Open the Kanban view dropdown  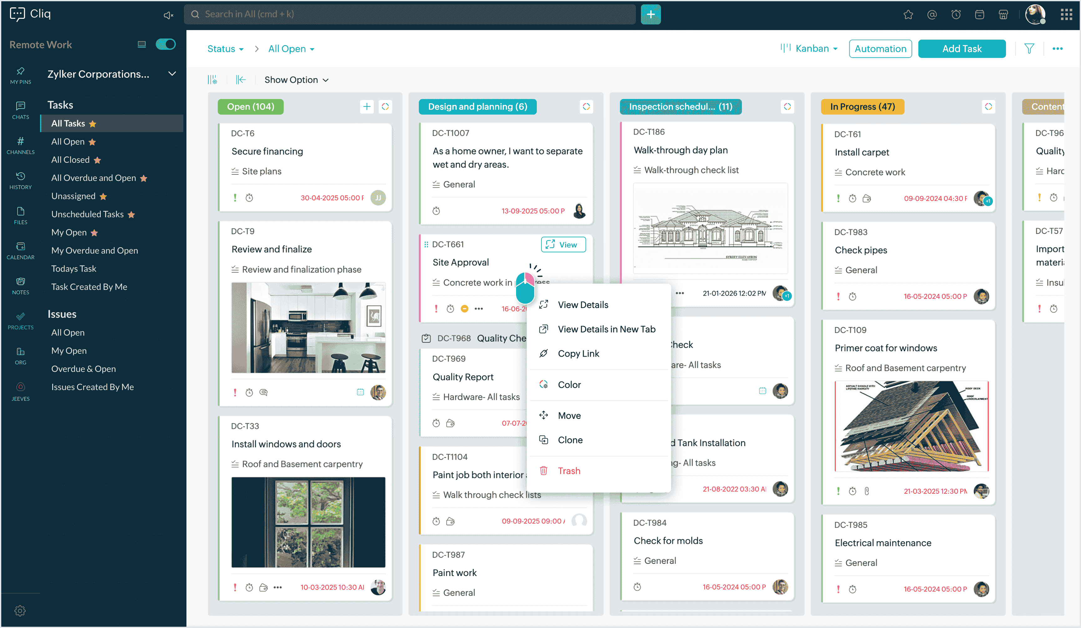click(809, 49)
